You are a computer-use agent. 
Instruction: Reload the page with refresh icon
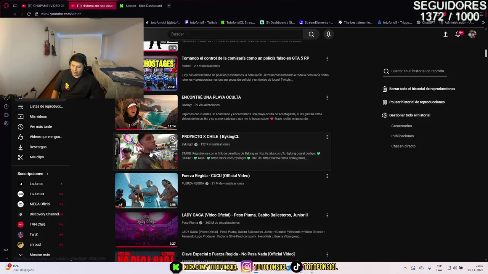[29, 14]
